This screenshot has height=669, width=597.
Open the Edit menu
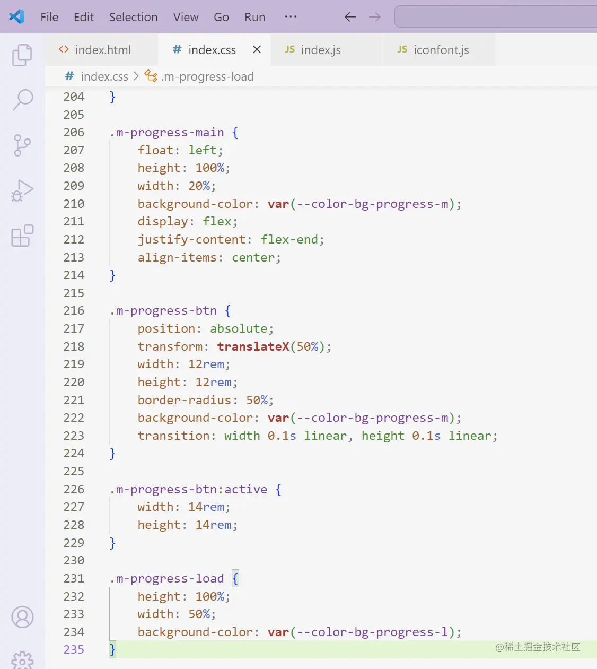[x=84, y=17]
